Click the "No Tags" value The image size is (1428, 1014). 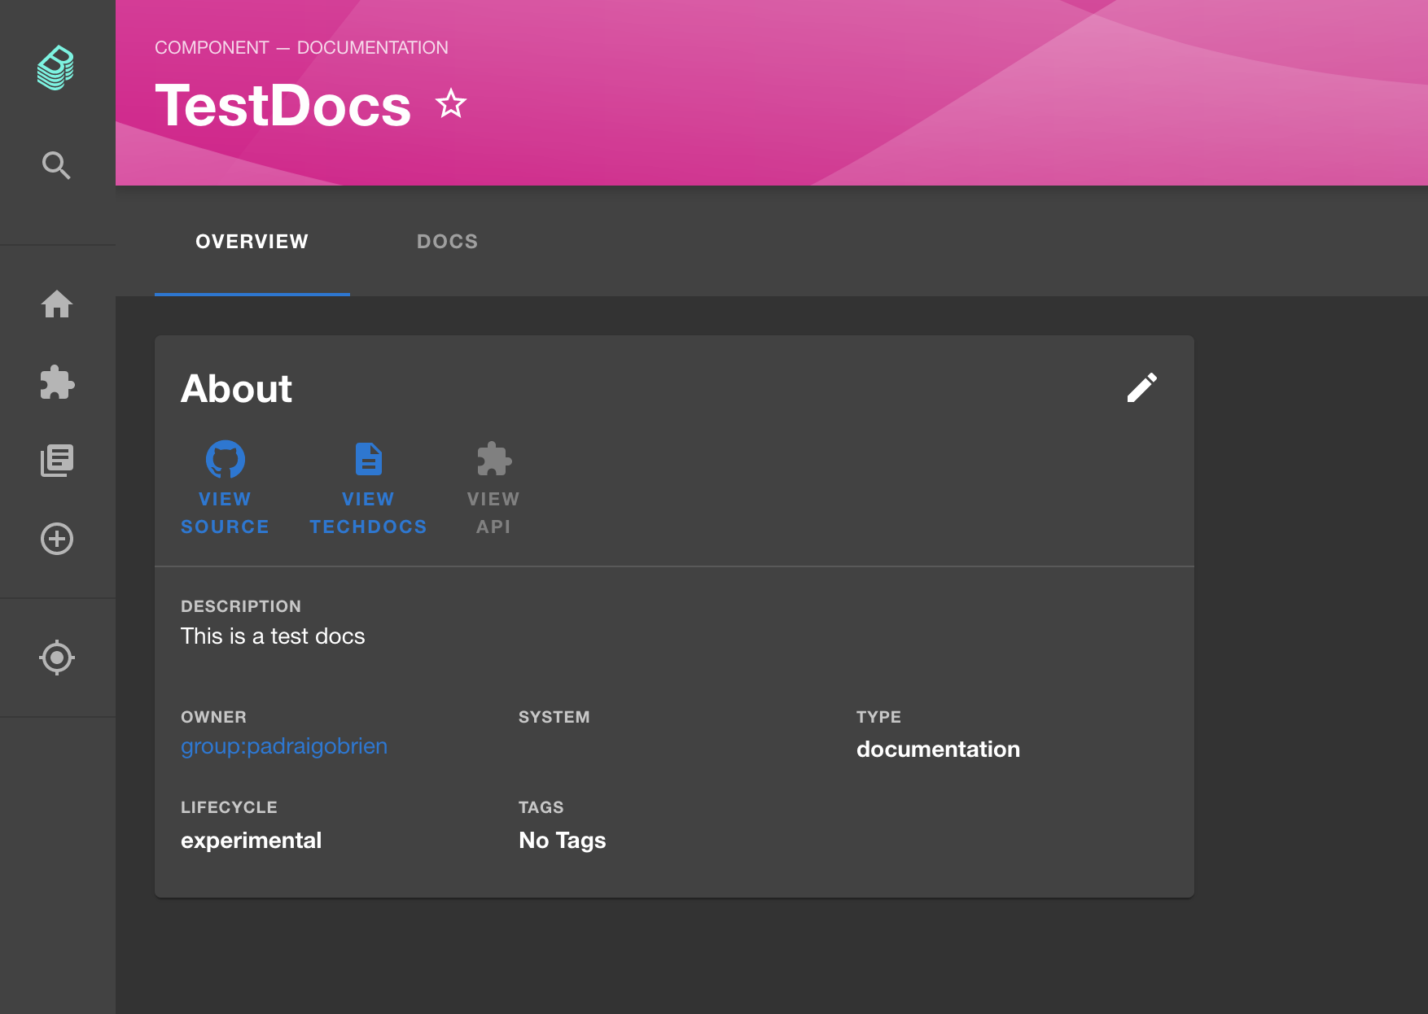coord(562,841)
